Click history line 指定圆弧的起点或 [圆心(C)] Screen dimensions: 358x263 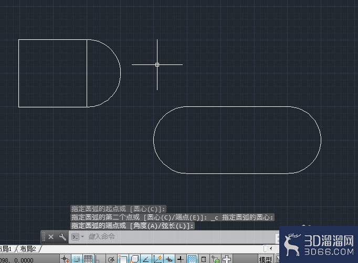coord(118,209)
